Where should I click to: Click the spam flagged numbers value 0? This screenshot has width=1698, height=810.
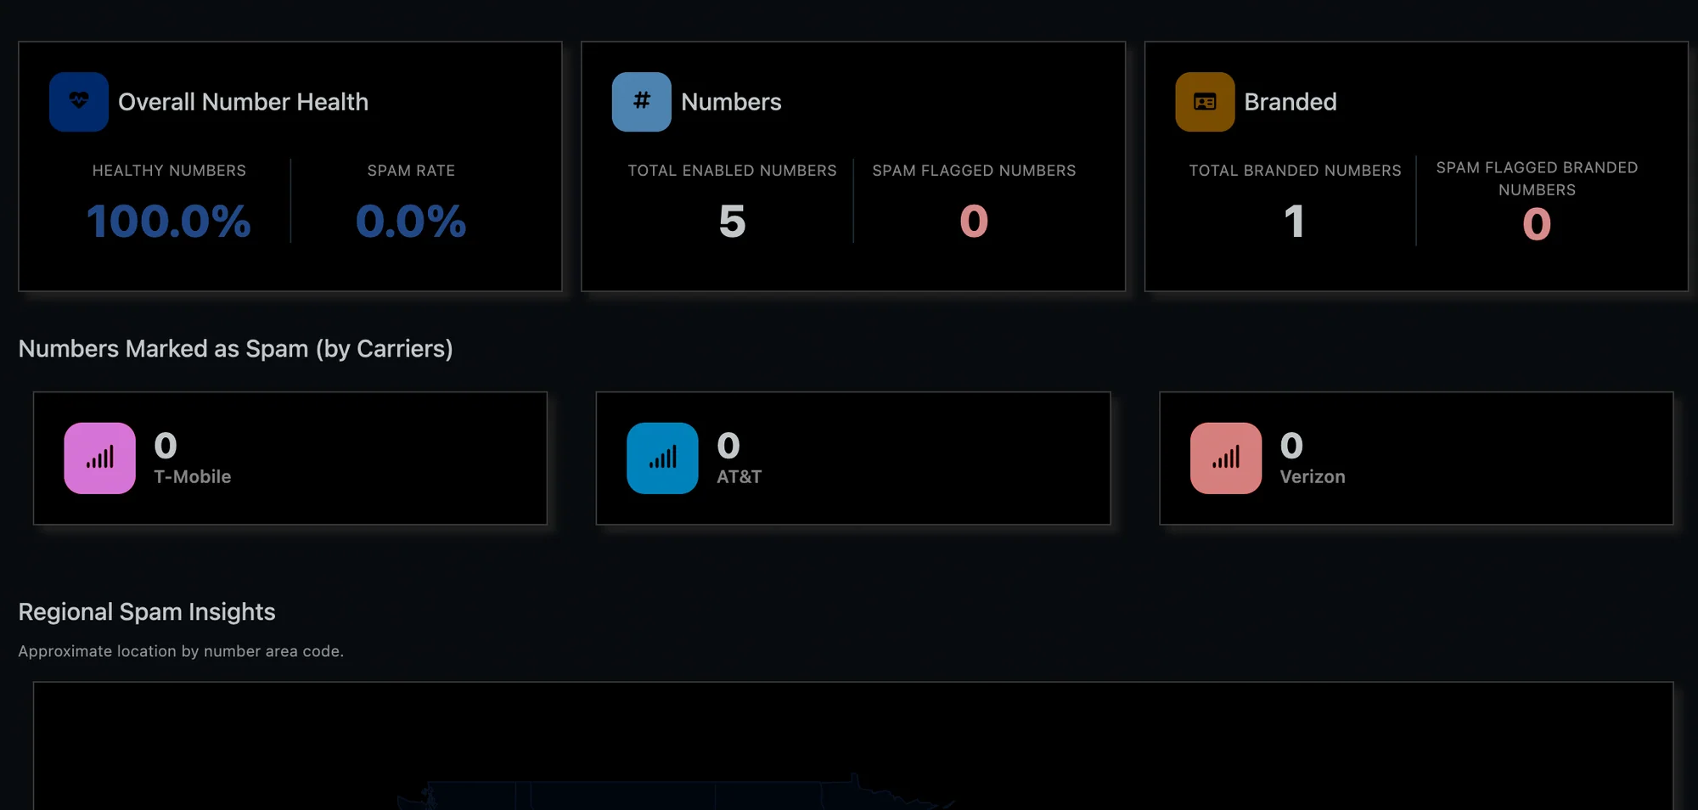pyautogui.click(x=974, y=222)
